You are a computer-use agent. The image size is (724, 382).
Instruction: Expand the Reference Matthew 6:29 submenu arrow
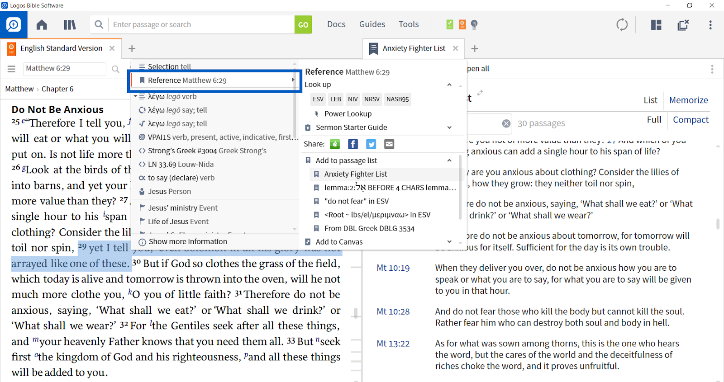293,80
